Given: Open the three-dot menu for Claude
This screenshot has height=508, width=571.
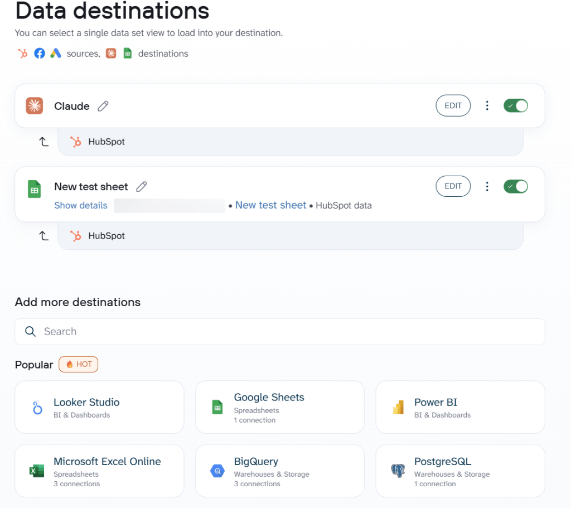Looking at the screenshot, I should pyautogui.click(x=487, y=105).
